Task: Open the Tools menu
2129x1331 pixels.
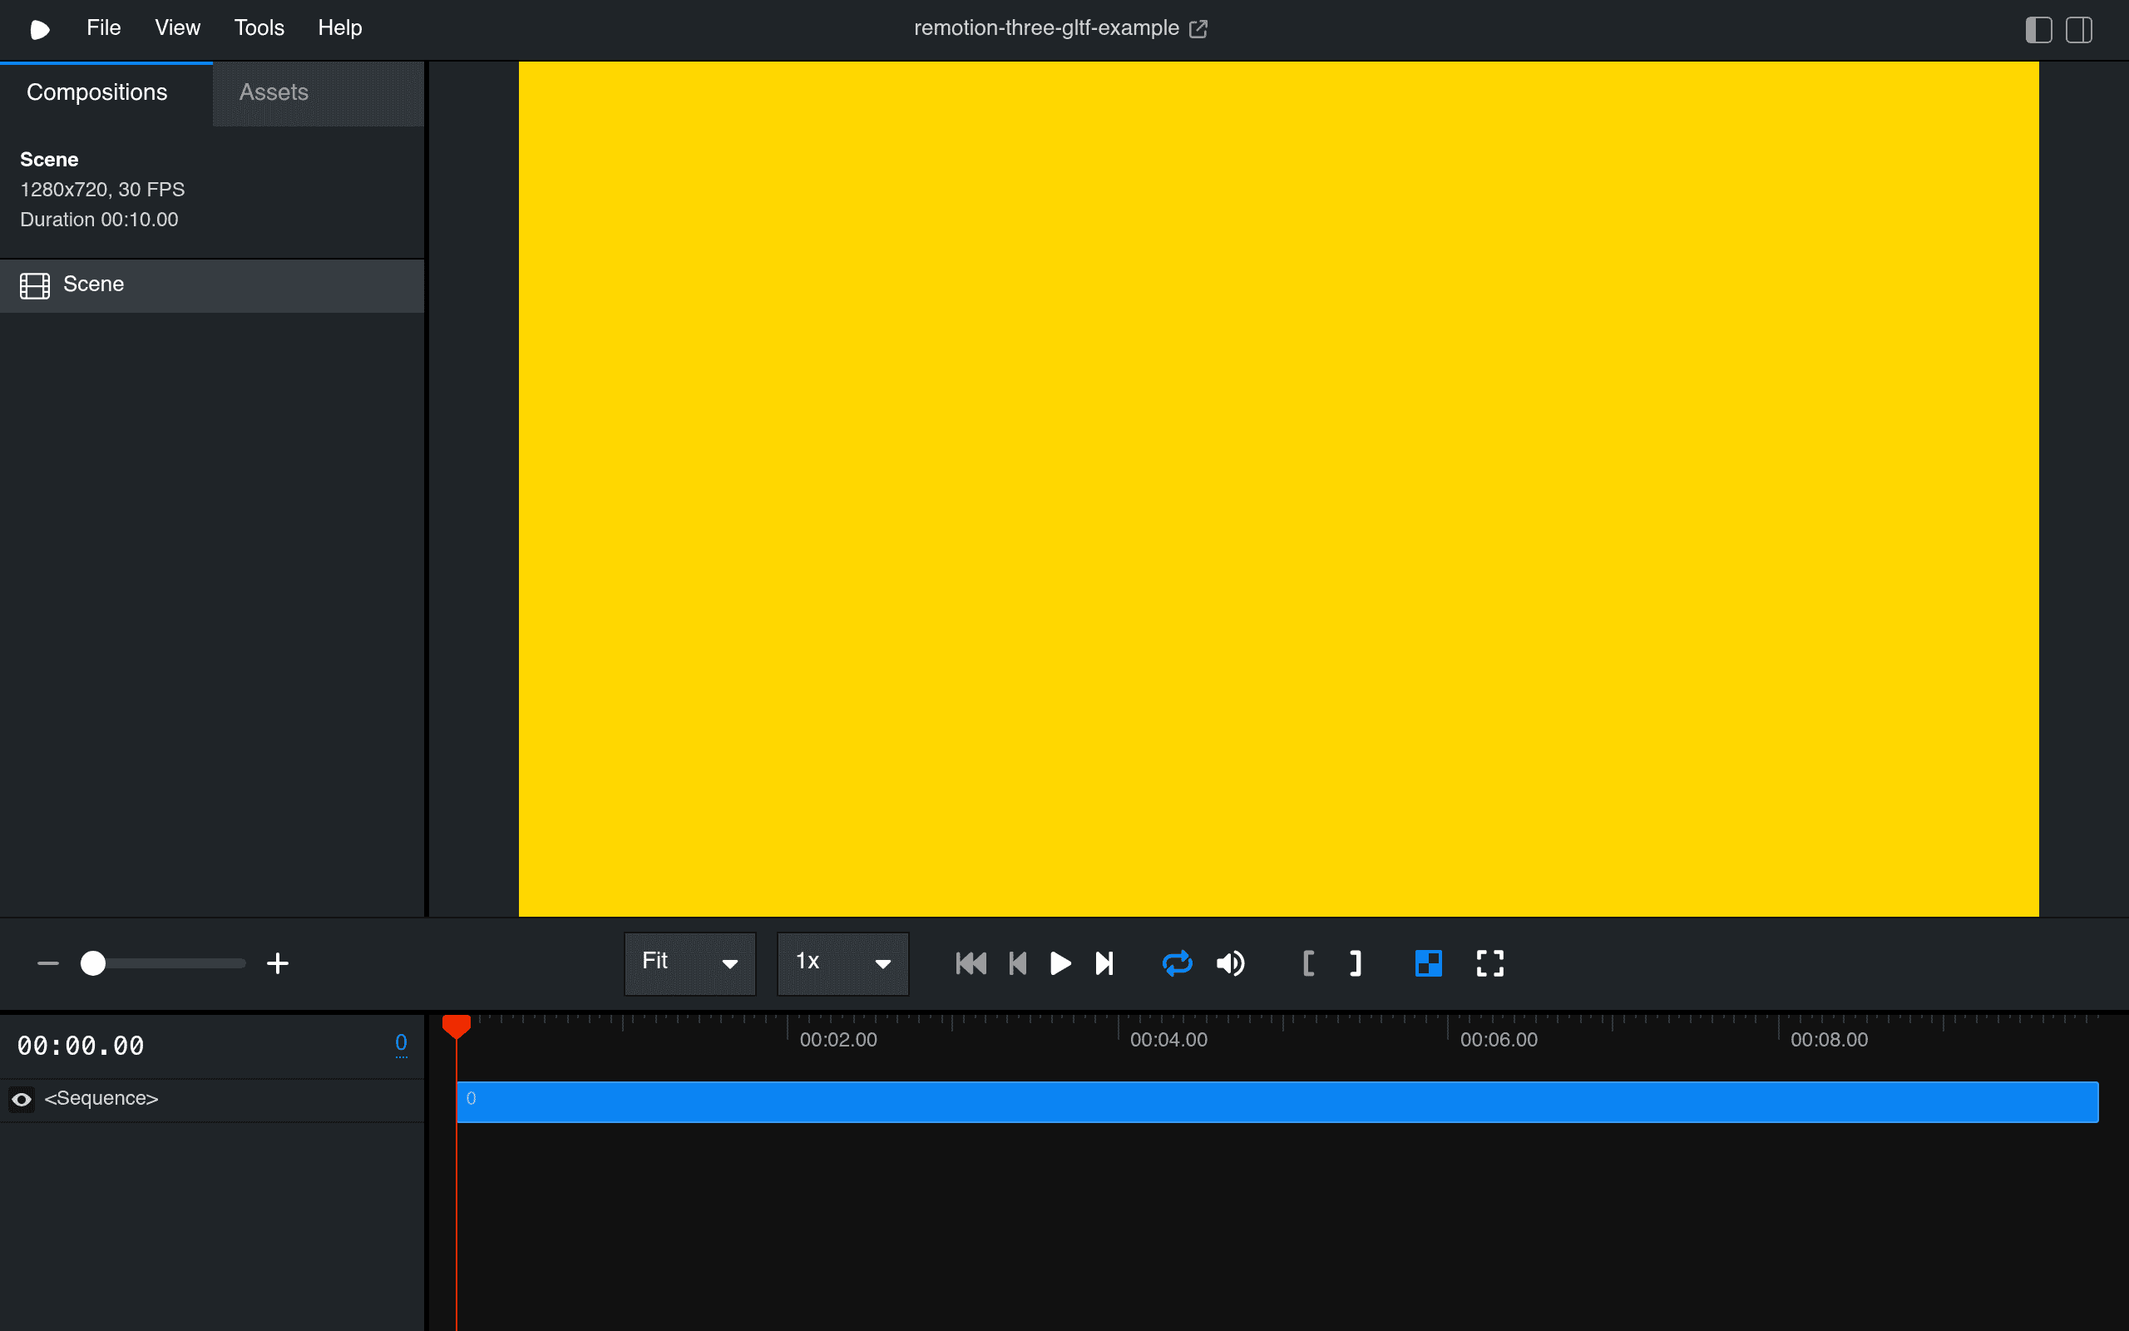Action: pos(259,28)
